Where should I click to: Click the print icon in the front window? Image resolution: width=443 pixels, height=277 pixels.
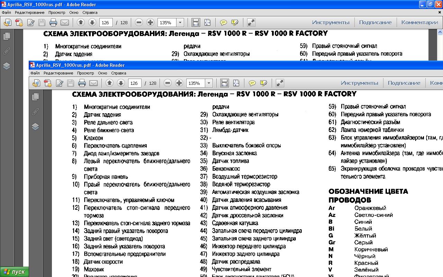click(82, 83)
